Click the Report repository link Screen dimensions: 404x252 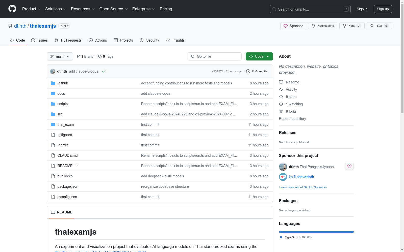tap(292, 119)
